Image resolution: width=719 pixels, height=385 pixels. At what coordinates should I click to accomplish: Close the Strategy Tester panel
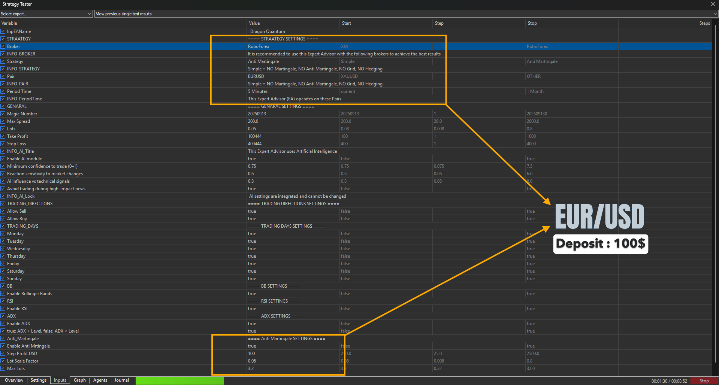click(713, 4)
